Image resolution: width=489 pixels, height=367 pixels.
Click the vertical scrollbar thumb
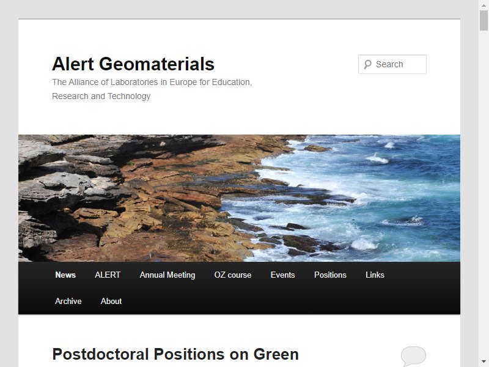coord(483,20)
